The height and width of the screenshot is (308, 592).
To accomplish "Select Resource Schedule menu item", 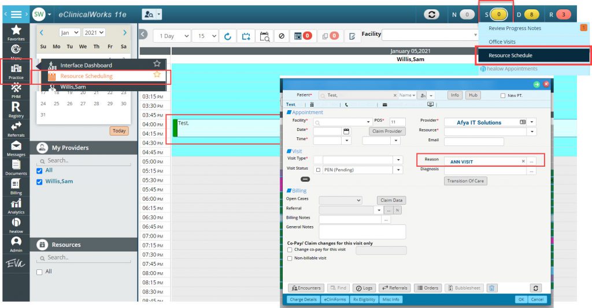I will pos(532,55).
